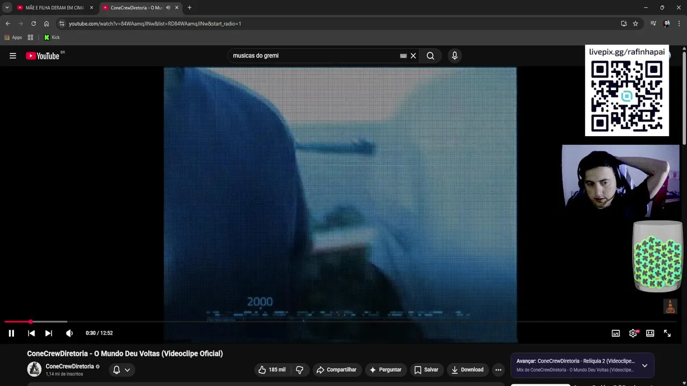
Task: Open the media control icon in toolbar
Action: click(653, 24)
